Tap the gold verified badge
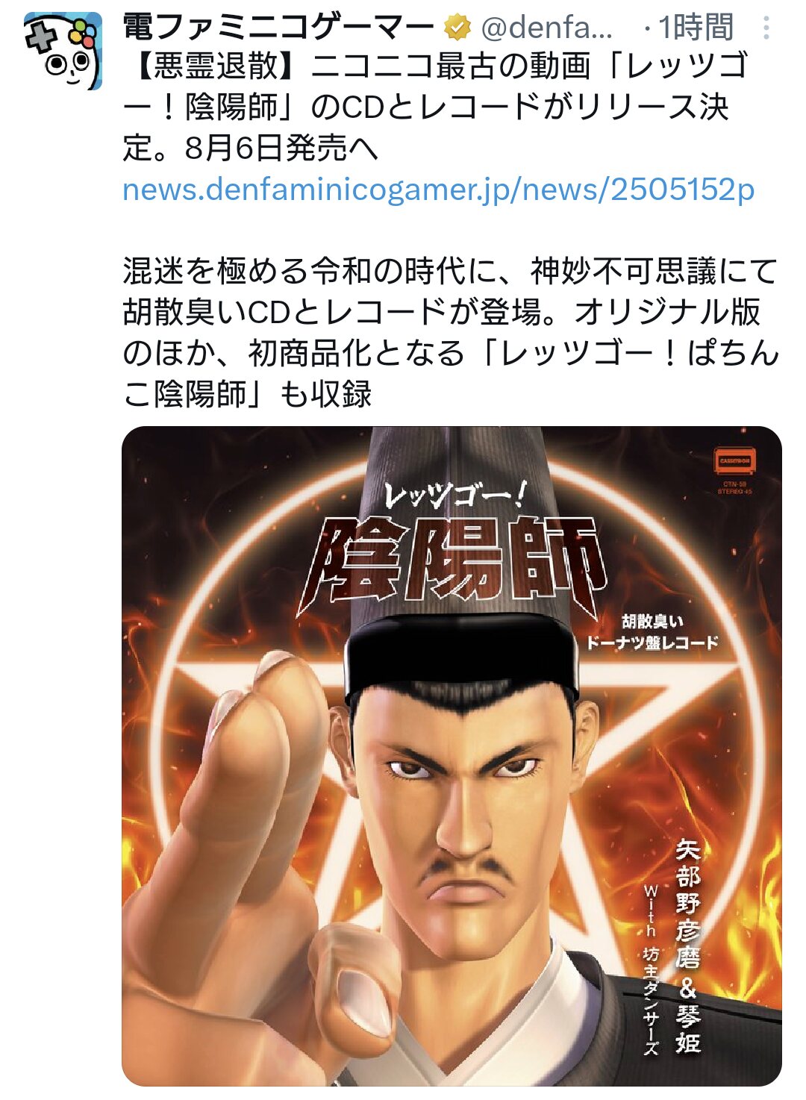The height and width of the screenshot is (1100, 806). point(457,28)
